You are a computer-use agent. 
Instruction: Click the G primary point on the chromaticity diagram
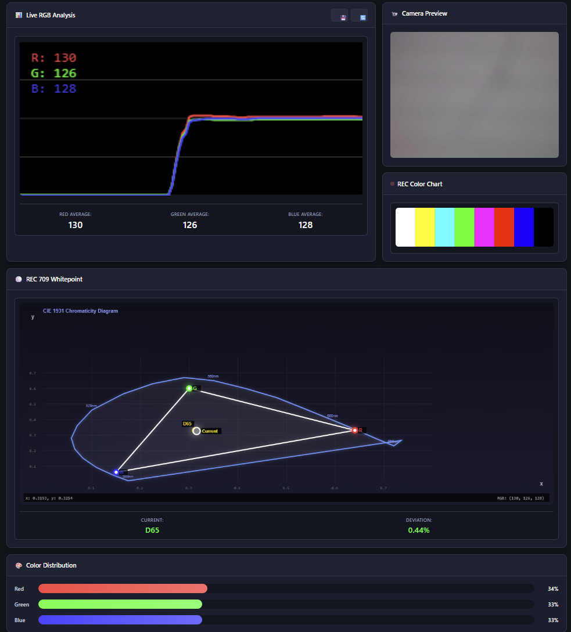click(x=190, y=388)
